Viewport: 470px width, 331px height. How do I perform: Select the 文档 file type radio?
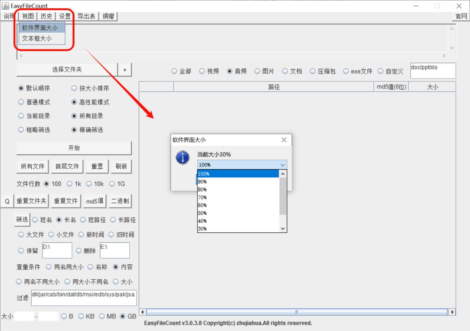292,71
